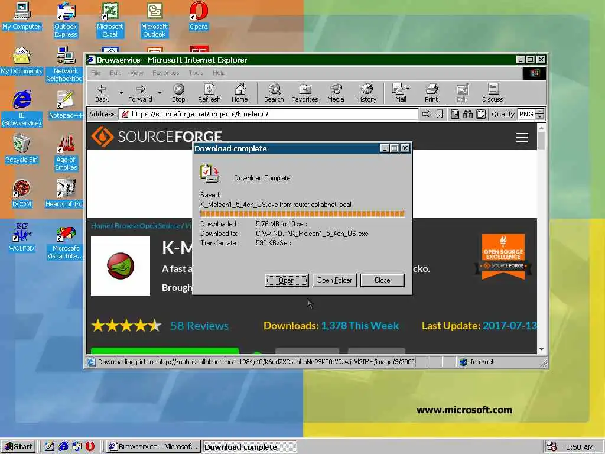Click the K-Meleon project logo thumbnail
The width and height of the screenshot is (605, 454).
[121, 266]
